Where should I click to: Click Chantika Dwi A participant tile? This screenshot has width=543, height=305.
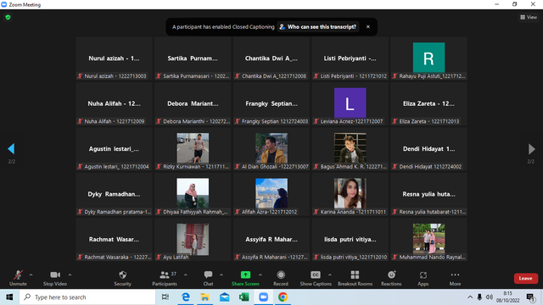click(271, 58)
